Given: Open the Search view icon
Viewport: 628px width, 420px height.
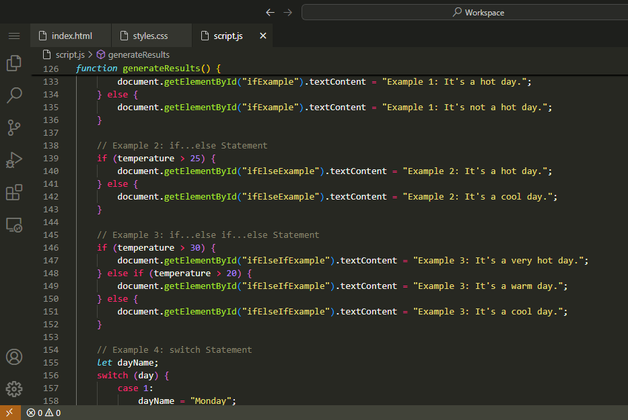Looking at the screenshot, I should (14, 95).
